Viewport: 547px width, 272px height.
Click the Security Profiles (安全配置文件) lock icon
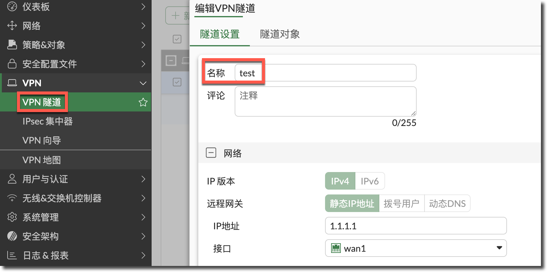pyautogui.click(x=12, y=64)
